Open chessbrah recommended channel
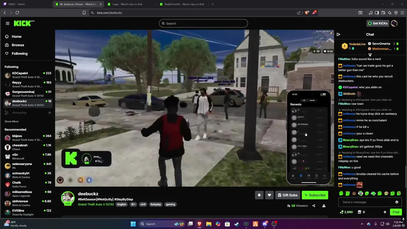The image size is (407, 229). point(28,147)
